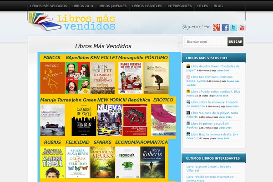The width and height of the screenshot is (273, 182).
Task: Click the 'Libros Más Vendidos' page heading
Action: coord(103,46)
